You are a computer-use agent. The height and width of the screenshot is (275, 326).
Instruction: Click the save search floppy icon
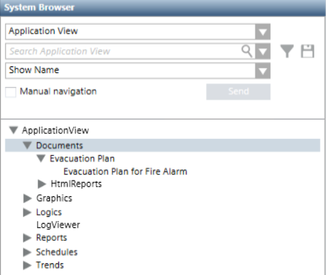[308, 51]
